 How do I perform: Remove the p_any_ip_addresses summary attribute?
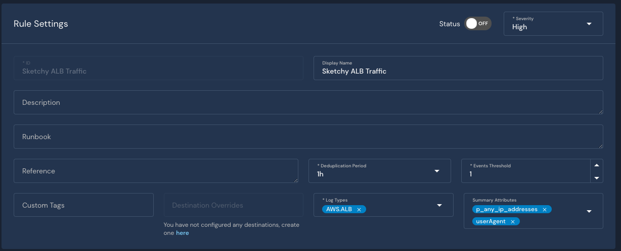coord(545,209)
